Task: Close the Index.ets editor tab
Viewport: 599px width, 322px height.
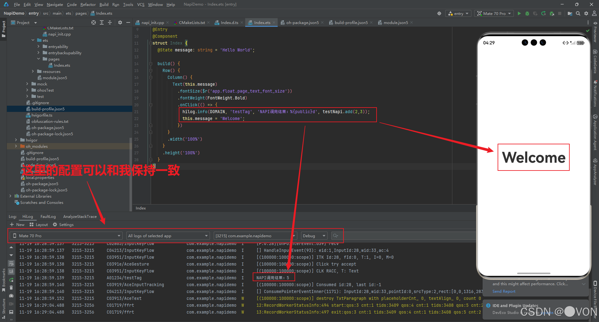Action: pos(274,22)
